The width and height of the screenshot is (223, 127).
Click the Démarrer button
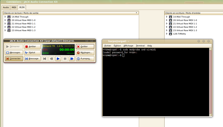pos(14,46)
